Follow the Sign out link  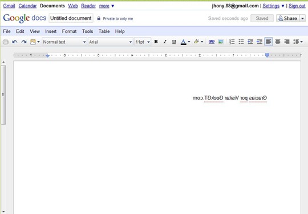(x=297, y=6)
